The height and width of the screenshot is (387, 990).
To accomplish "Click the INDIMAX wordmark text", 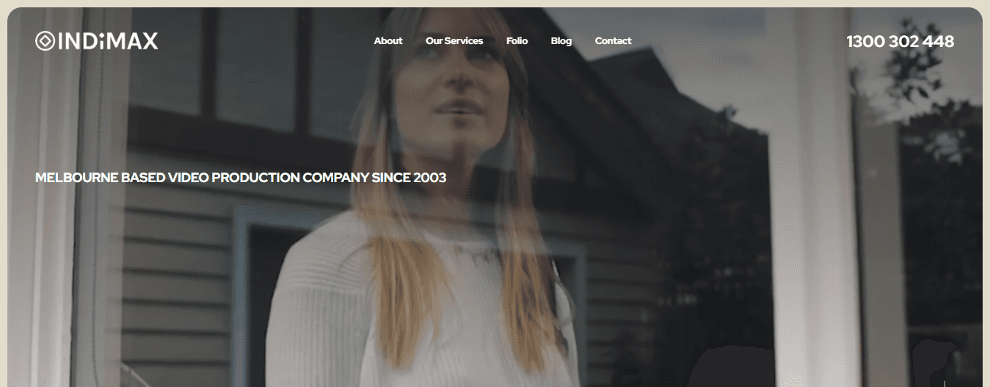I will 107,41.
